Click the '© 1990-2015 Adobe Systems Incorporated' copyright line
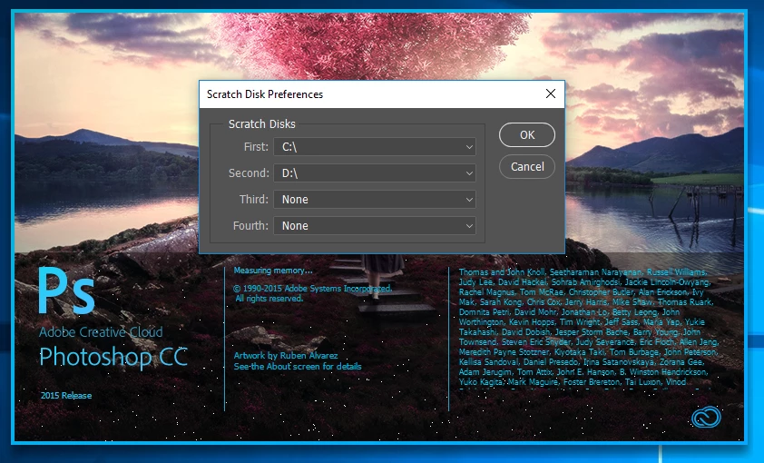The height and width of the screenshot is (463, 764). 312,289
